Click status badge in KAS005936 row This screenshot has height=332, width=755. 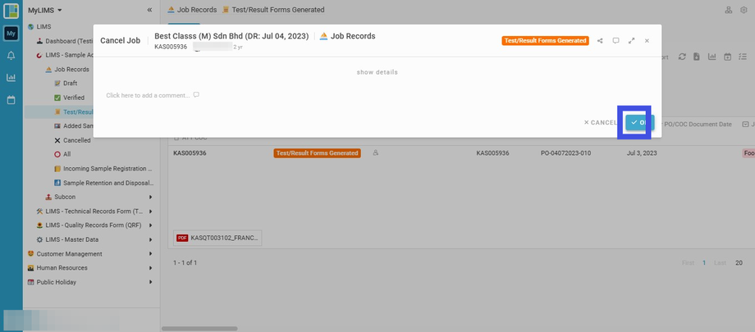[x=318, y=153]
